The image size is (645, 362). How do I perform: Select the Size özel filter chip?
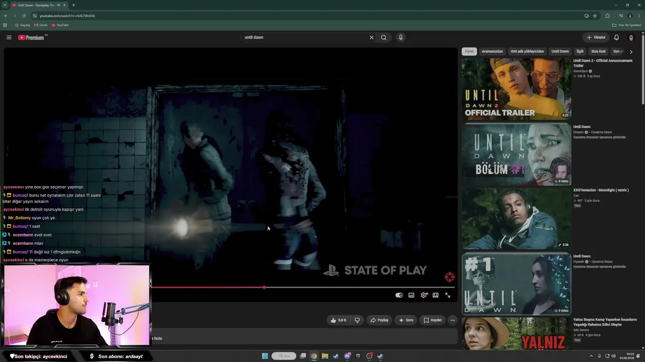coord(598,51)
